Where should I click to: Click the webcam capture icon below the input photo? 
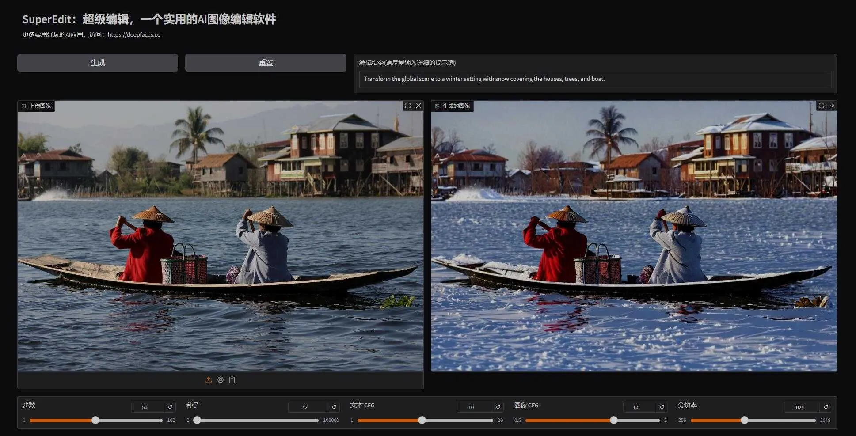coord(220,380)
